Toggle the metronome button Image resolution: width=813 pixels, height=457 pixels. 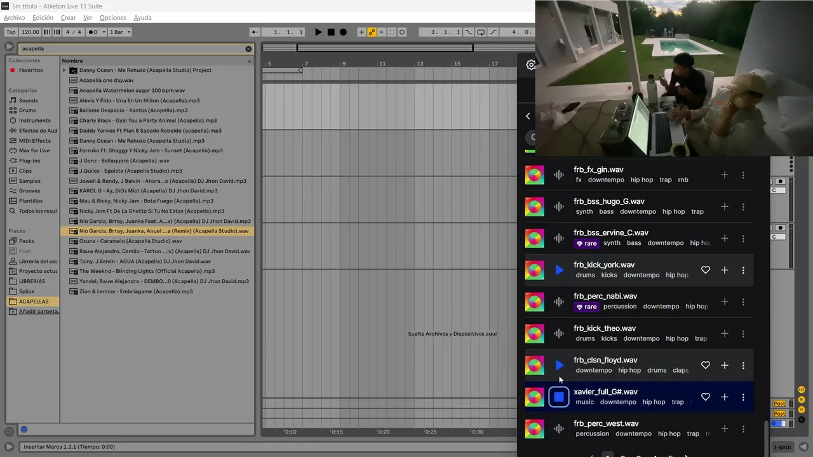[x=93, y=32]
